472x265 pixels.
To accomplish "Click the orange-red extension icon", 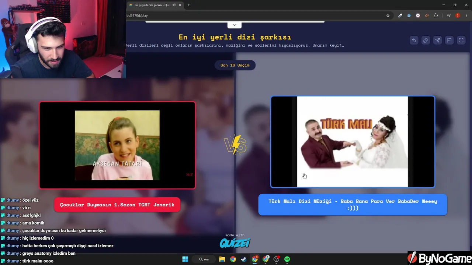I will (x=427, y=15).
